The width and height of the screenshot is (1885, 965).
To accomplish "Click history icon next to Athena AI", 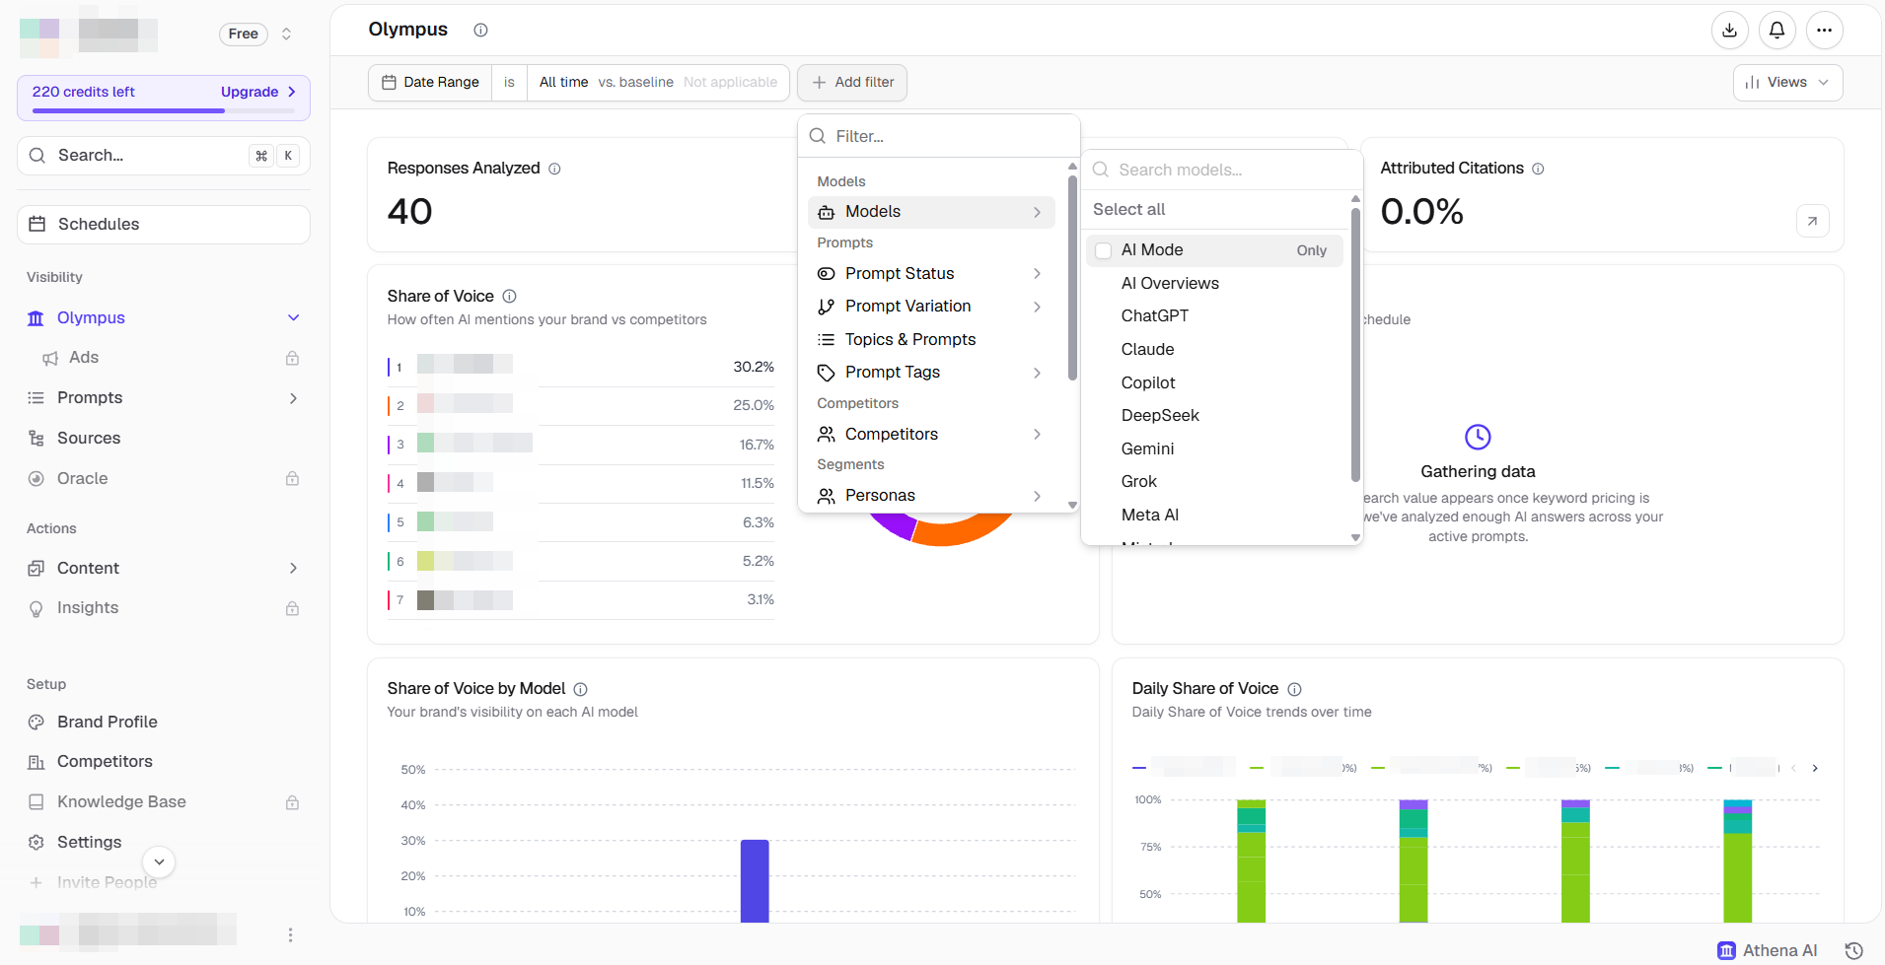I will pos(1853,950).
